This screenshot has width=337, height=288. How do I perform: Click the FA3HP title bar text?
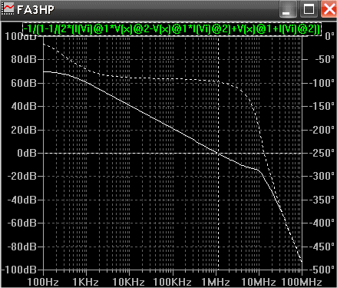coord(35,10)
